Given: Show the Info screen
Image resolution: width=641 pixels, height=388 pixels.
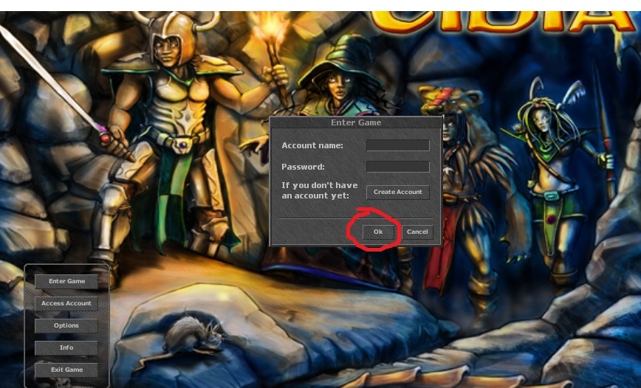Looking at the screenshot, I should click(x=66, y=347).
